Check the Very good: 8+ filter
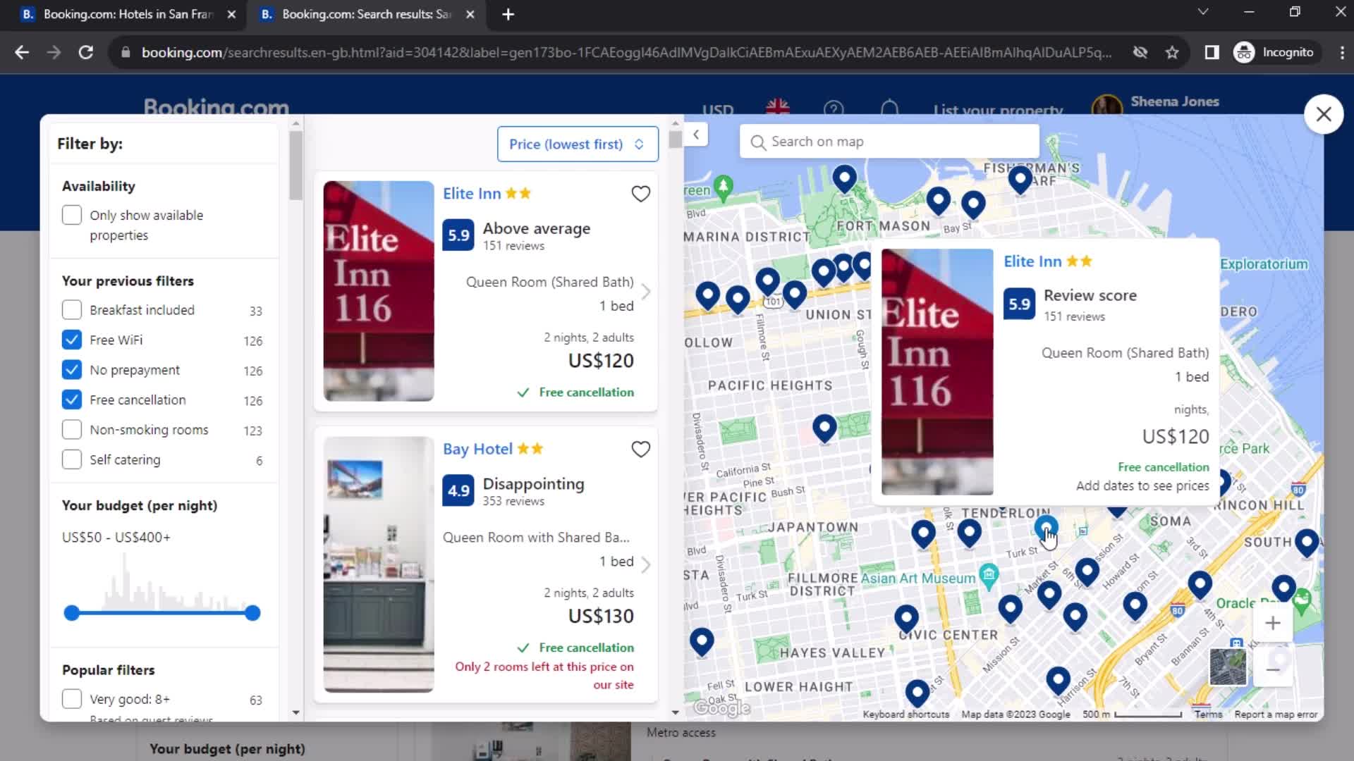This screenshot has width=1354, height=761. click(72, 699)
